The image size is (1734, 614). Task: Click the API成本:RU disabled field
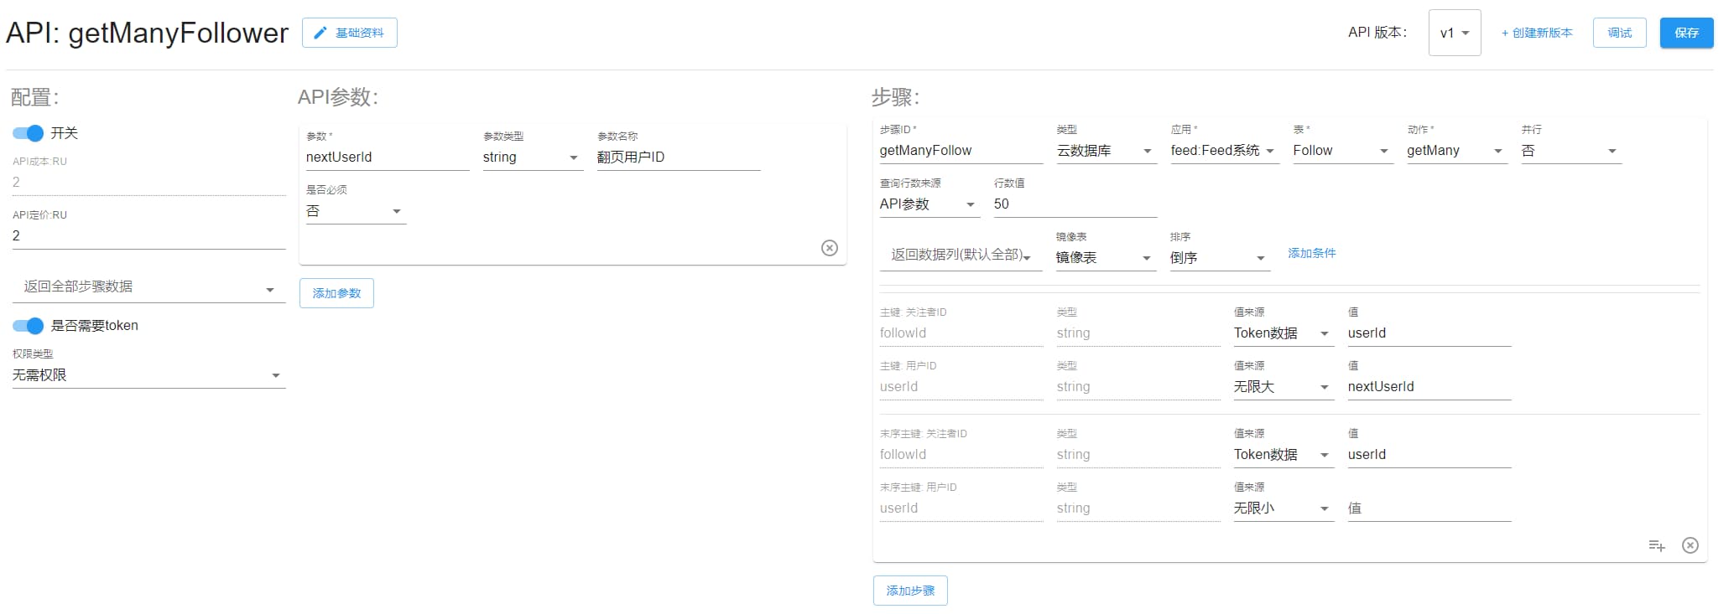click(x=148, y=183)
